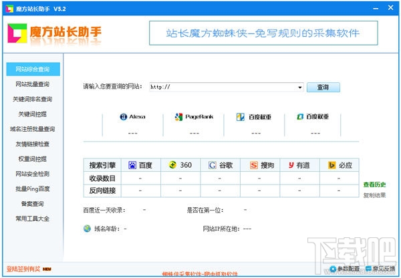Click the globe icon beside 域名年龄
This screenshot has width=401, height=278.
coord(87,229)
